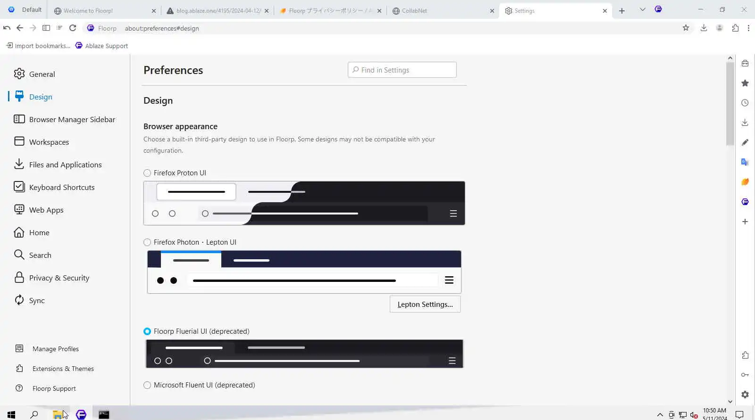Add a new sidebar panel
The width and height of the screenshot is (755, 420).
[x=745, y=222]
